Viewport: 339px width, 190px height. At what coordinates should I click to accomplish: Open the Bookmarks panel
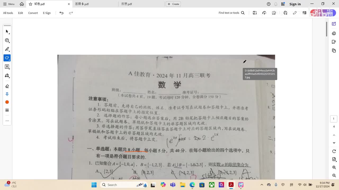pyautogui.click(x=334, y=42)
